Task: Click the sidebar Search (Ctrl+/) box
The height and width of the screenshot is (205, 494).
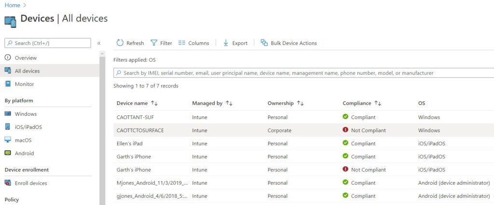Action: pos(48,43)
